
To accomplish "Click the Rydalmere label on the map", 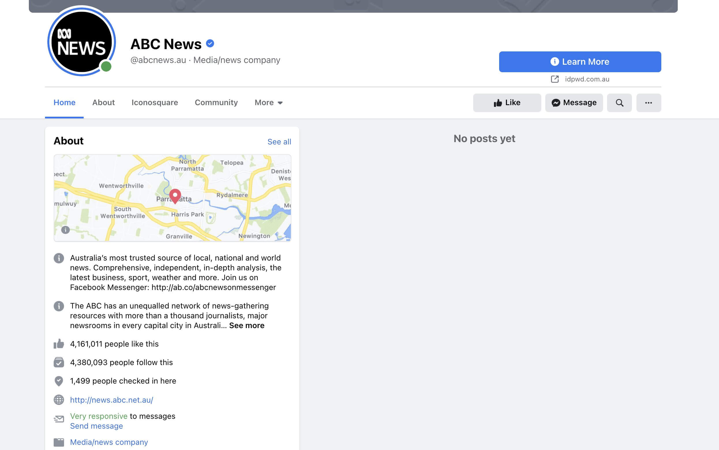I will click(x=232, y=195).
